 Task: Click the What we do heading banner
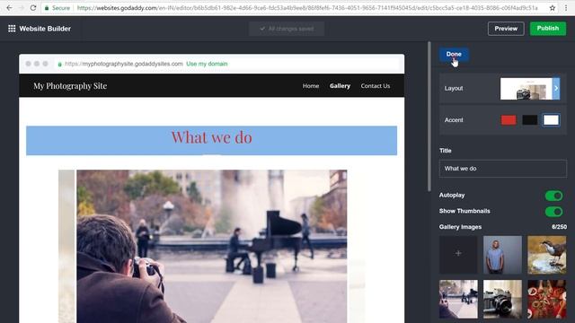212,141
